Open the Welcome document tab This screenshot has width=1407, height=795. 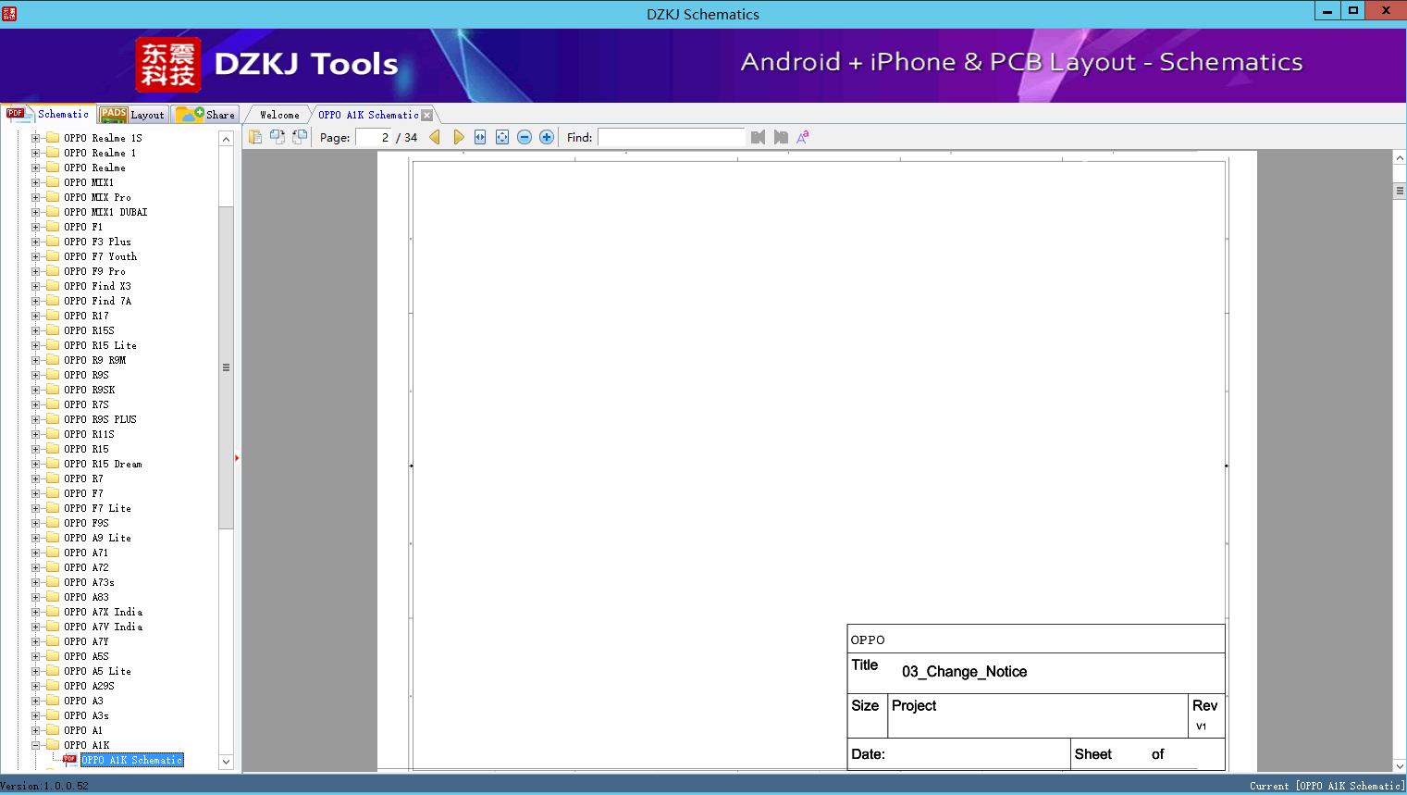[x=279, y=115]
